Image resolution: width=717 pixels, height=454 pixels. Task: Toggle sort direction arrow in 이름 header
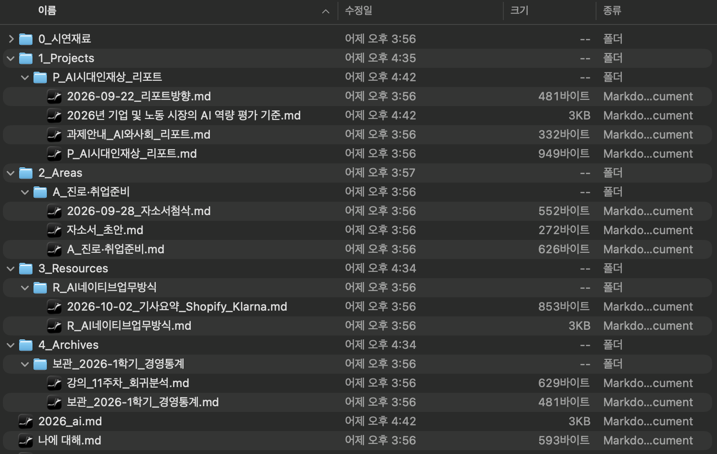click(x=326, y=11)
